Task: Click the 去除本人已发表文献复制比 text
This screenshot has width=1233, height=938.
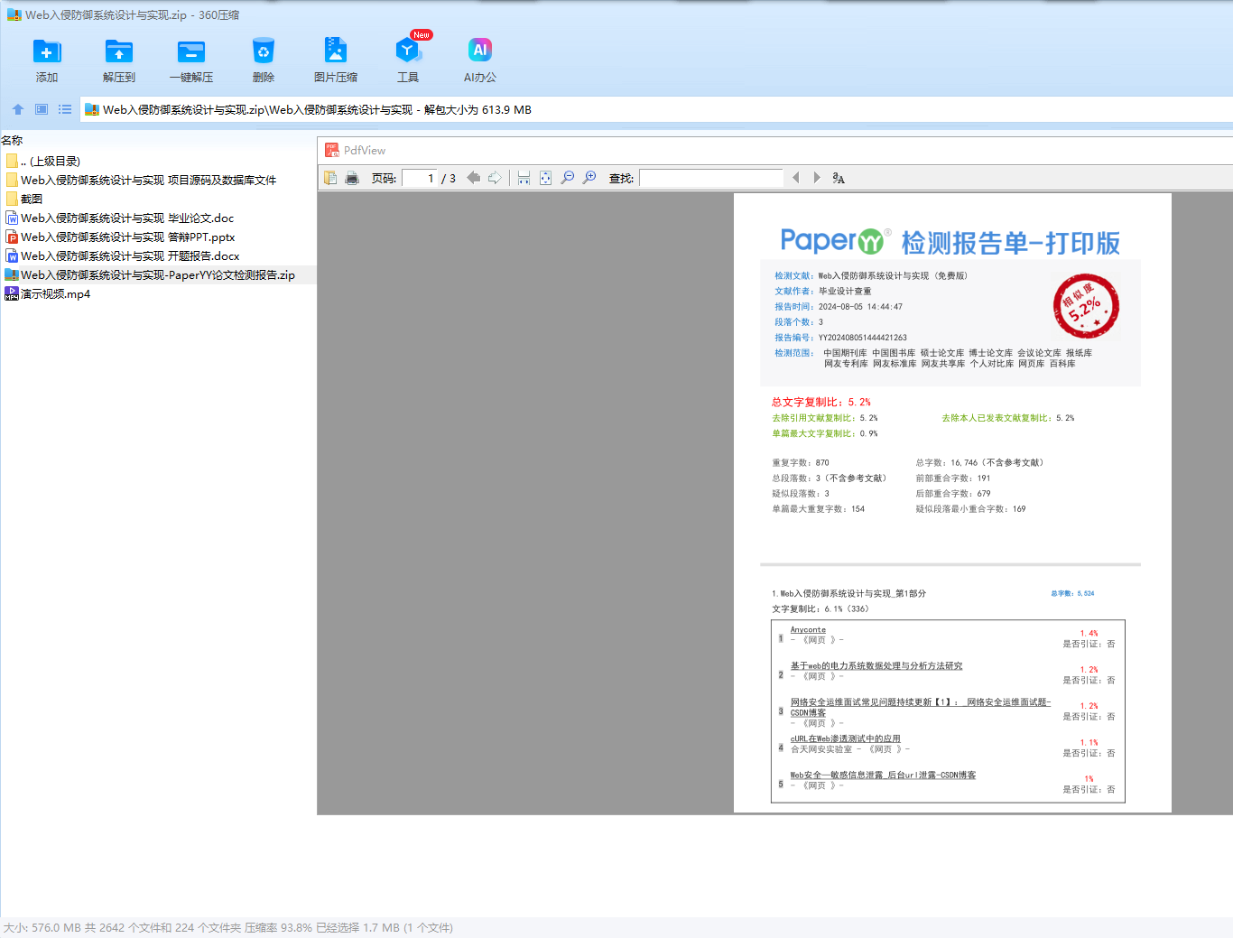Action: click(x=1008, y=418)
